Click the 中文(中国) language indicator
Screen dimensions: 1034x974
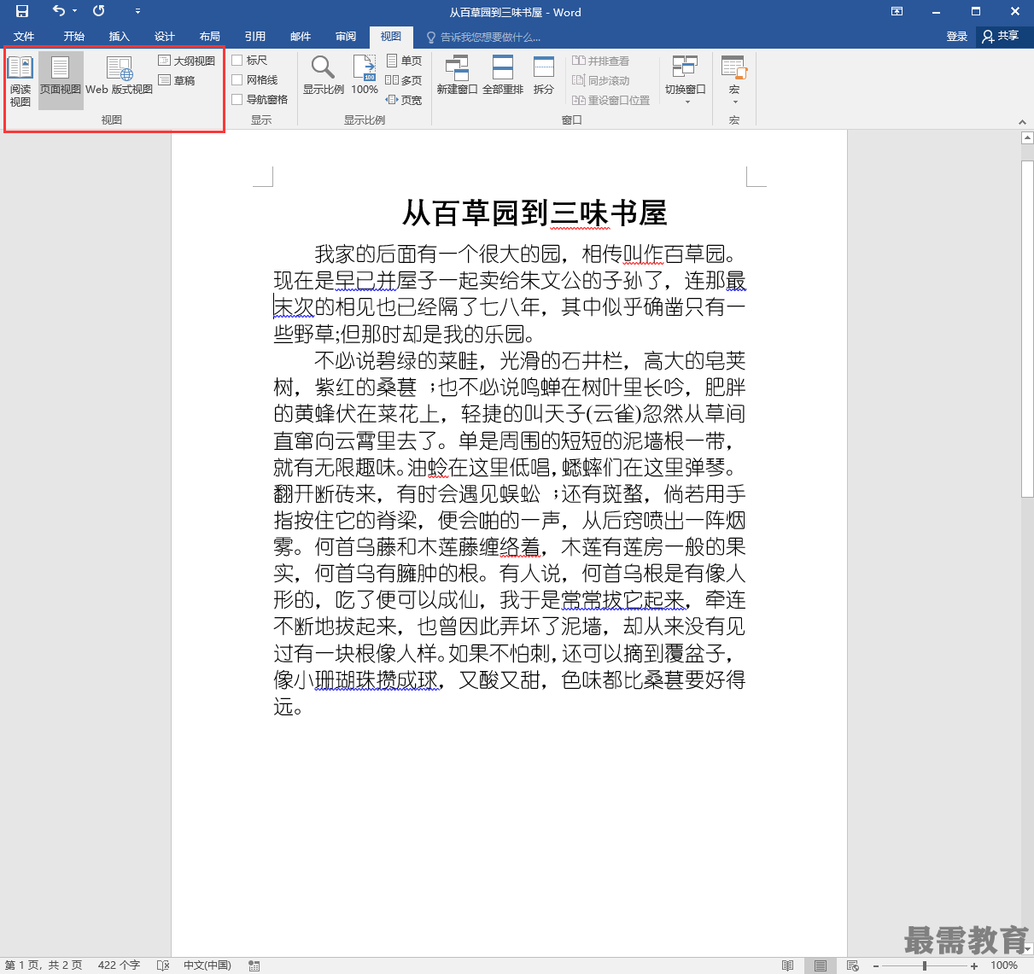tap(207, 965)
